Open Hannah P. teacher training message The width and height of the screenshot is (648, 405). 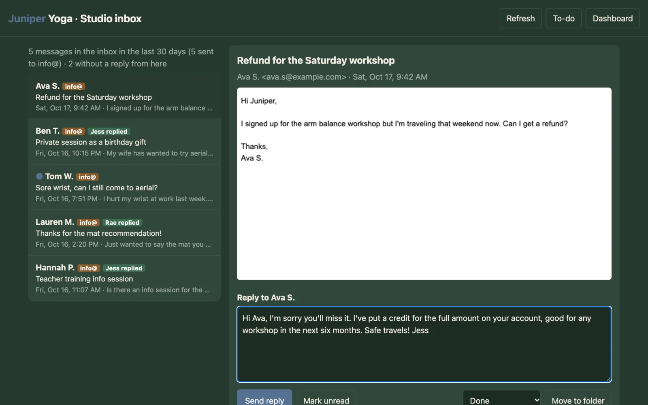click(x=124, y=278)
